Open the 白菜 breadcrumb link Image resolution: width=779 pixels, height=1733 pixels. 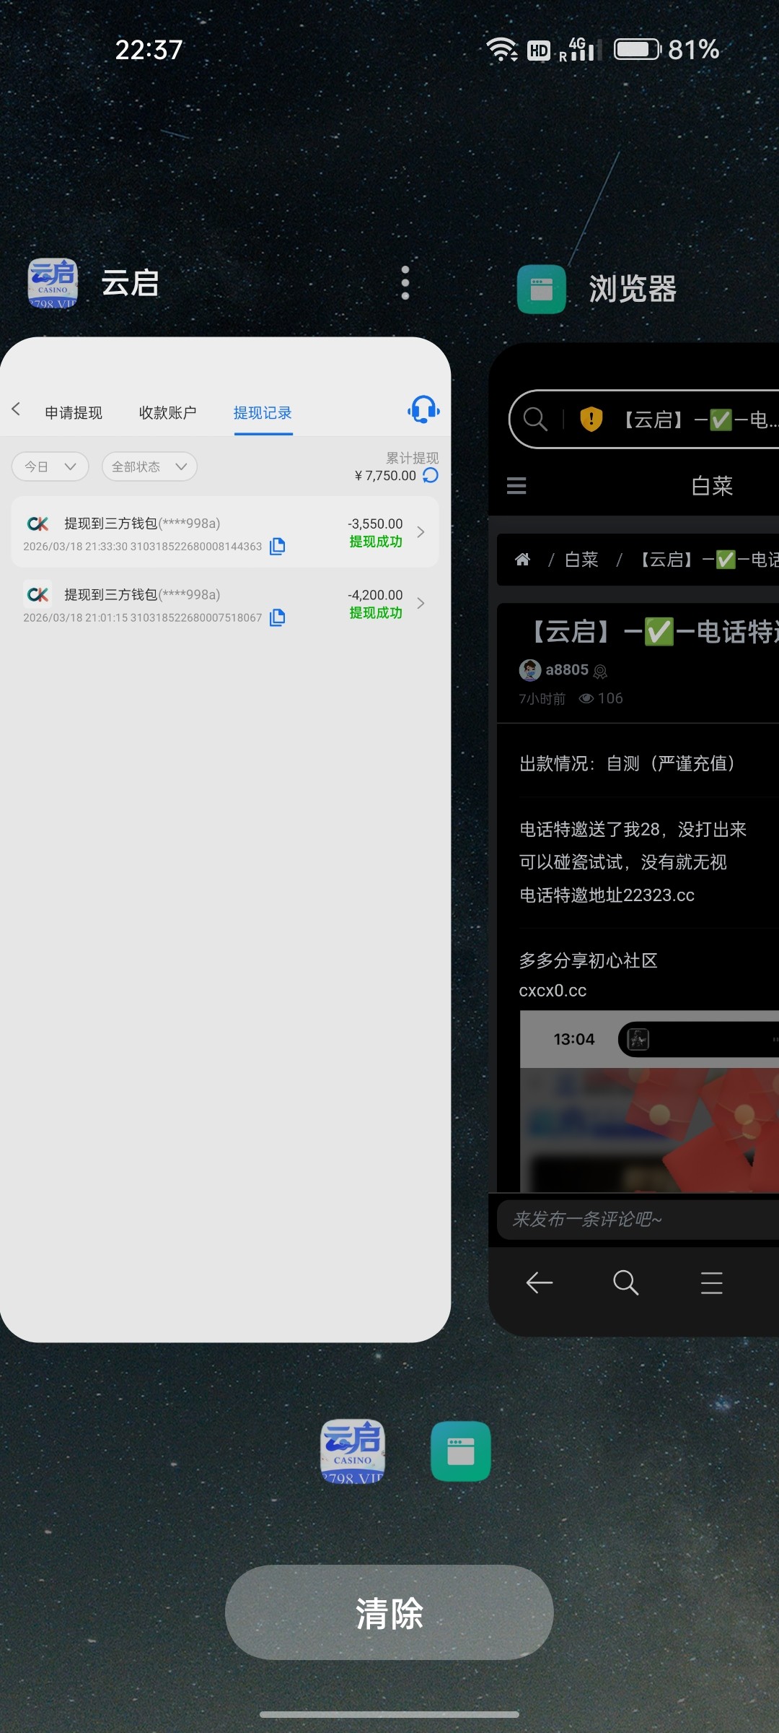click(x=581, y=560)
